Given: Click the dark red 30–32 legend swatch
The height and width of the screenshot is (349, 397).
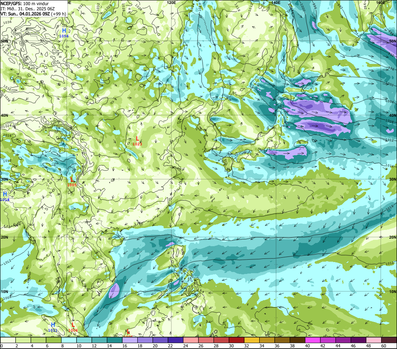Looking at the screenshot, I should 237,340.
